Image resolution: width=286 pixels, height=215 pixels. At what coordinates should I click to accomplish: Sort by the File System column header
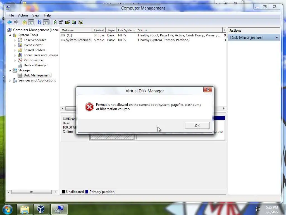[126, 30]
